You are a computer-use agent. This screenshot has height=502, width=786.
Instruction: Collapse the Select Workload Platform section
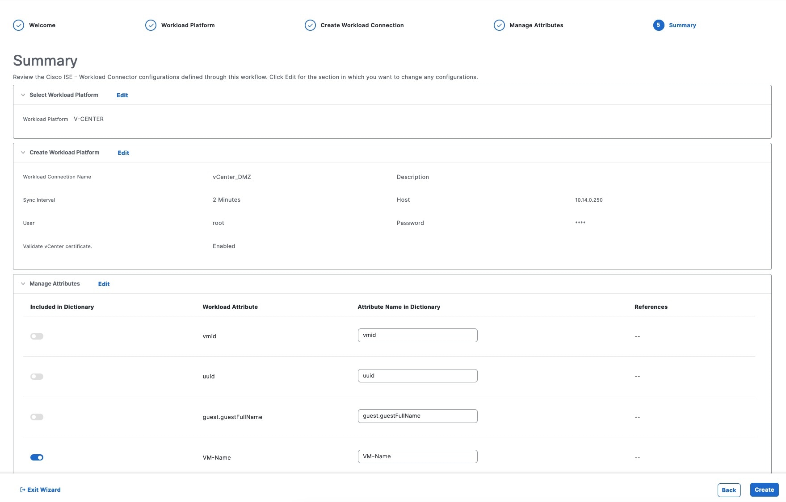(23, 95)
